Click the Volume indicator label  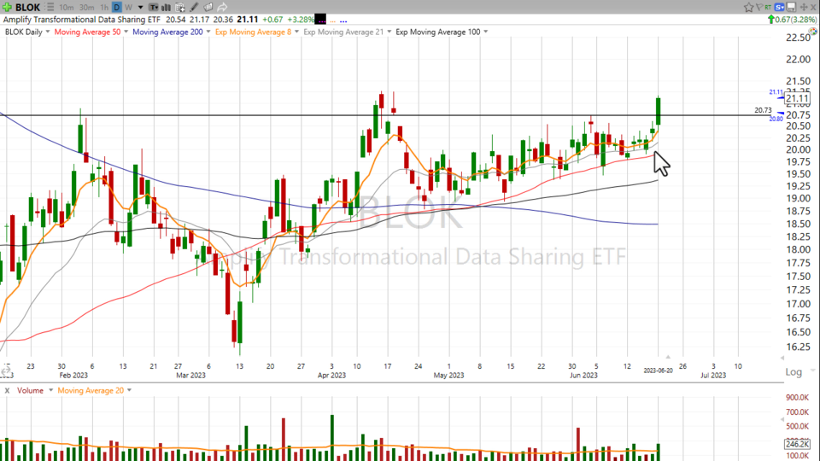pyautogui.click(x=31, y=390)
